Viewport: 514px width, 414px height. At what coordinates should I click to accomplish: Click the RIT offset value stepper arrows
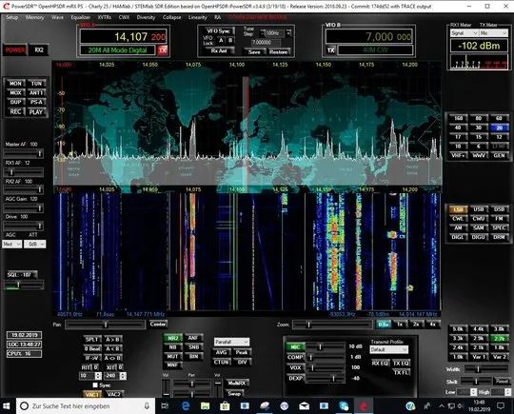[x=98, y=376]
